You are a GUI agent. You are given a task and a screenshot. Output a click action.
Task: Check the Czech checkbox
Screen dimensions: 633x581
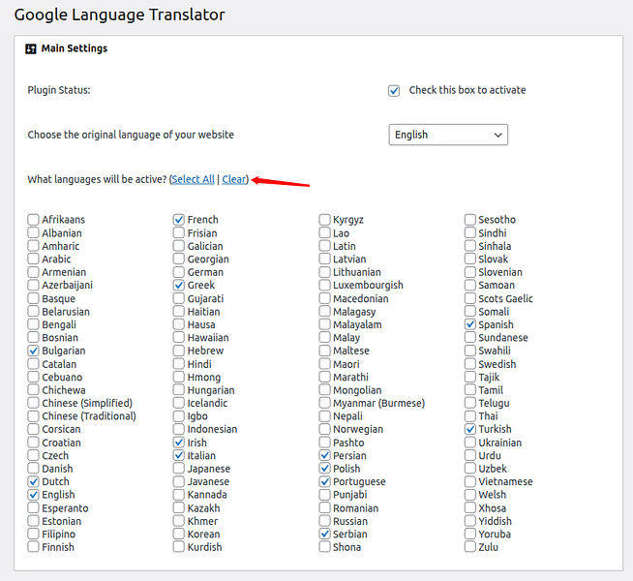pos(33,455)
